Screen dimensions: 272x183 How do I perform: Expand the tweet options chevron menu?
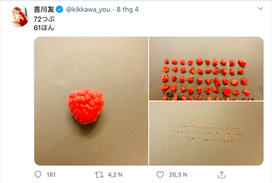click(x=260, y=9)
